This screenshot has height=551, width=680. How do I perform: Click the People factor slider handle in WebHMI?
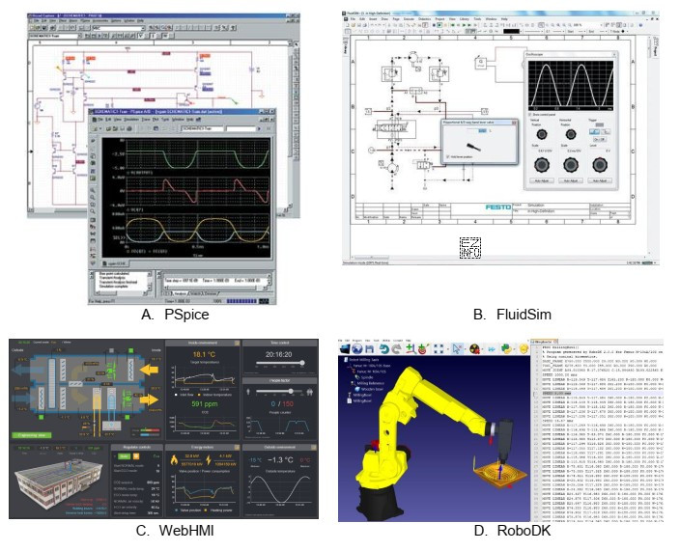(291, 392)
